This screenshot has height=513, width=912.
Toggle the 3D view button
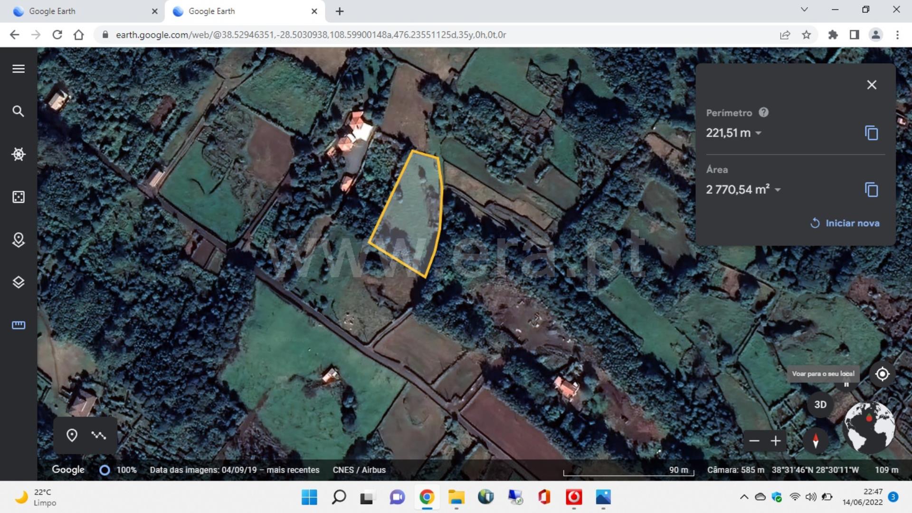click(x=820, y=405)
